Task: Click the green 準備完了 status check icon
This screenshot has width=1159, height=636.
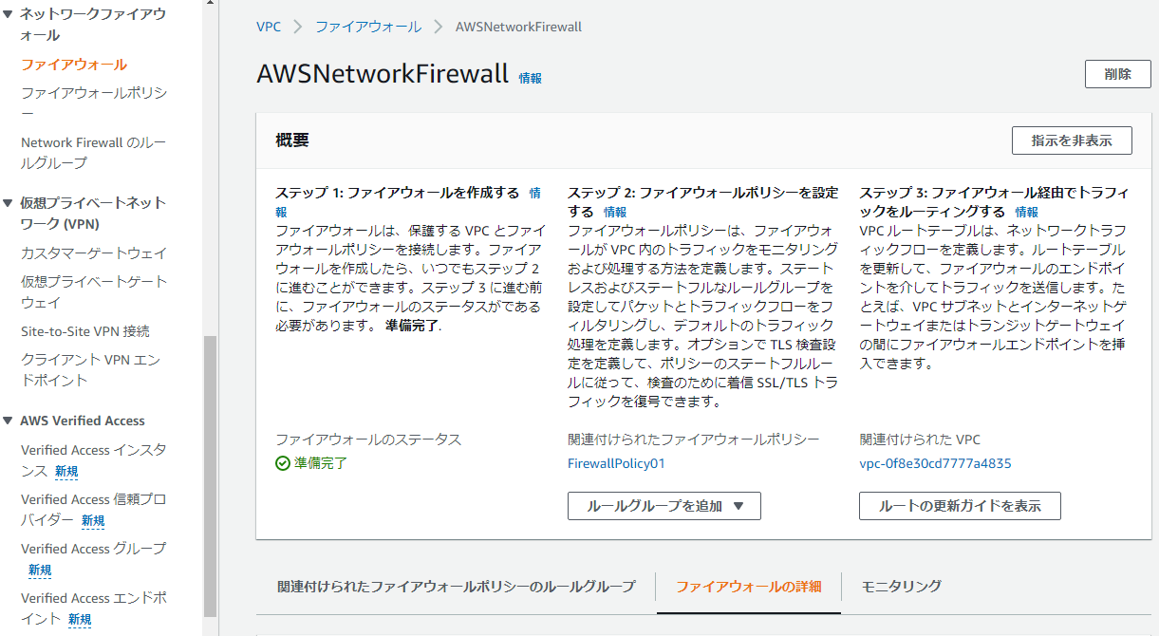Action: [x=283, y=464]
